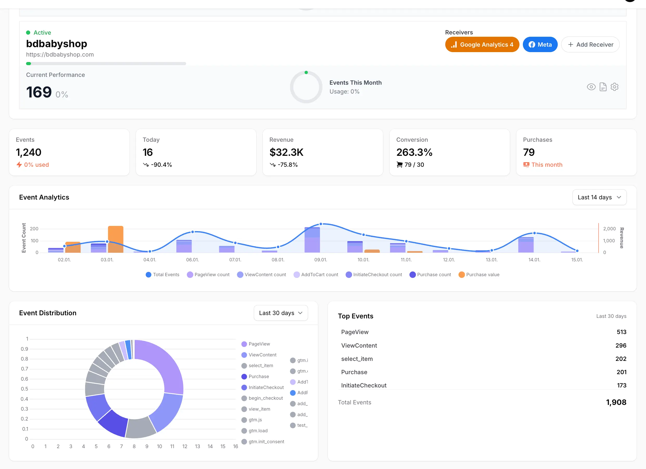646x469 pixels.
Task: Open the eye preview icon for bdbabyshop
Action: pos(591,87)
